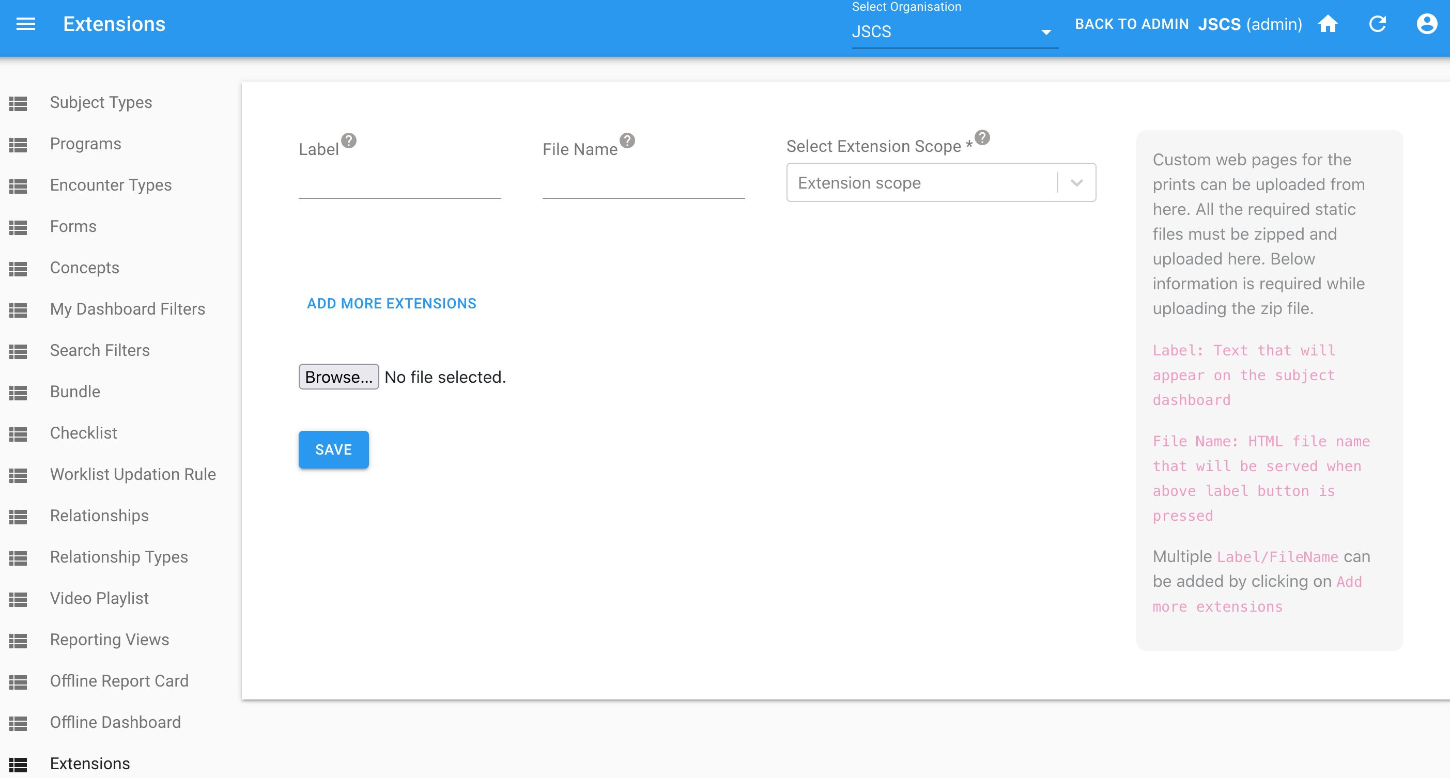Click ADD MORE EXTENSIONS link

(391, 303)
